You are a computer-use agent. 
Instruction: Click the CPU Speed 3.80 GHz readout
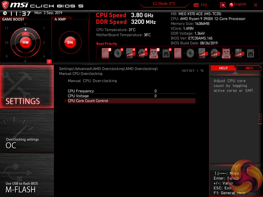[x=125, y=15]
